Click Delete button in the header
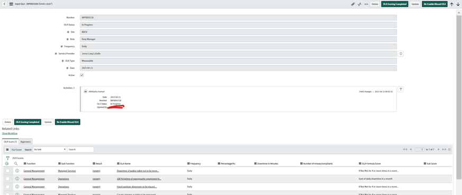 [375, 4]
